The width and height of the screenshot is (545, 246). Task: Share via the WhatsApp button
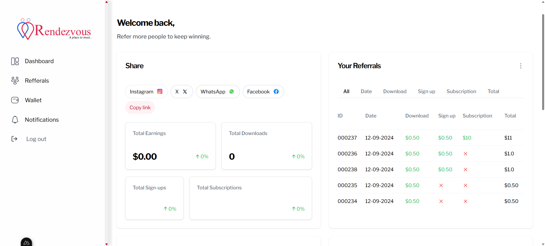(217, 92)
